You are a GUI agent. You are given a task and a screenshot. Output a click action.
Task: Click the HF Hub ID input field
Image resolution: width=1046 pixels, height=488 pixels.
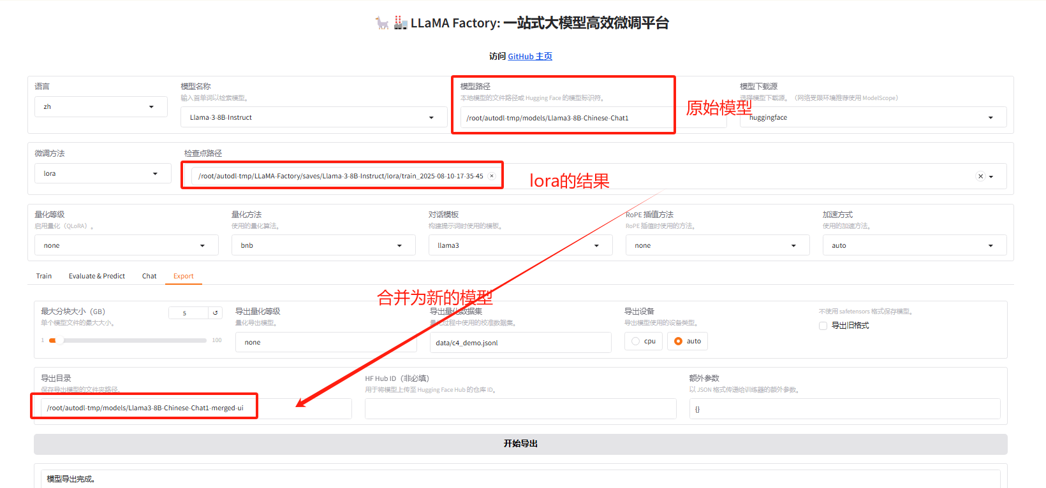pyautogui.click(x=520, y=408)
